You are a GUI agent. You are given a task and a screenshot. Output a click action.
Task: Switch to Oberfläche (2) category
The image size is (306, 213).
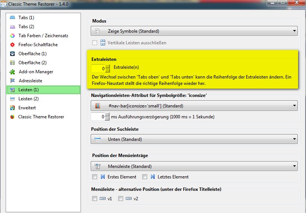[x=43, y=63]
